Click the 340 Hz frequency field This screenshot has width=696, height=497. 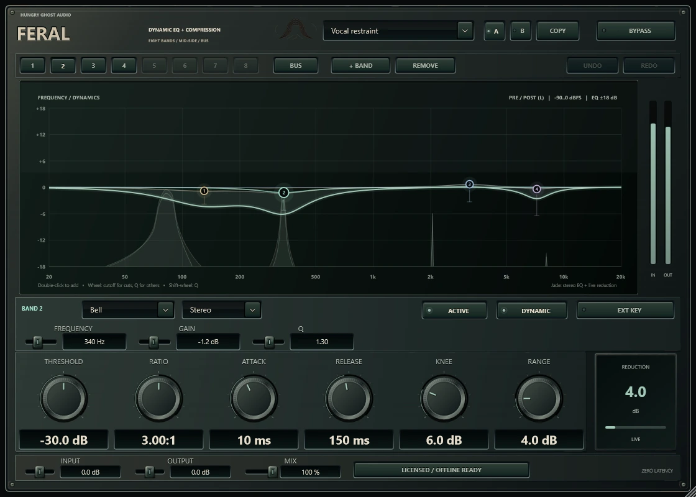click(x=94, y=342)
